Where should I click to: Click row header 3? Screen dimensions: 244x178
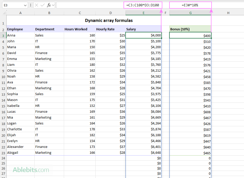(x=3, y=35)
